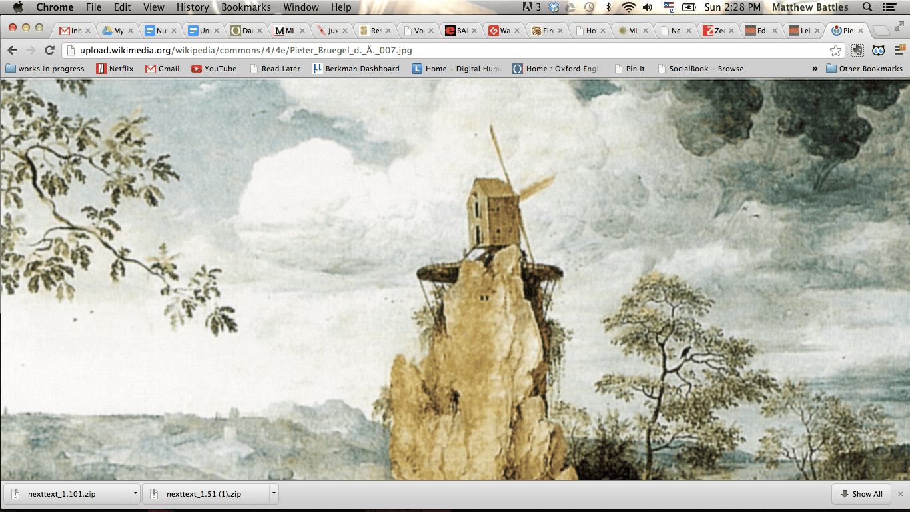
Task: Reload the current page
Action: pyautogui.click(x=49, y=51)
